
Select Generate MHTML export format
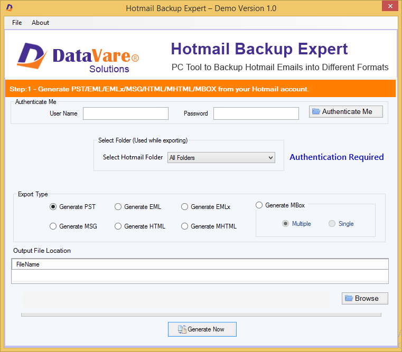tap(184, 226)
